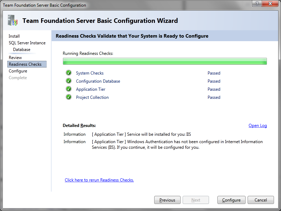The width and height of the screenshot is (281, 211).
Task: Click here to rerun Readiness Checks link
Action: 99,180
